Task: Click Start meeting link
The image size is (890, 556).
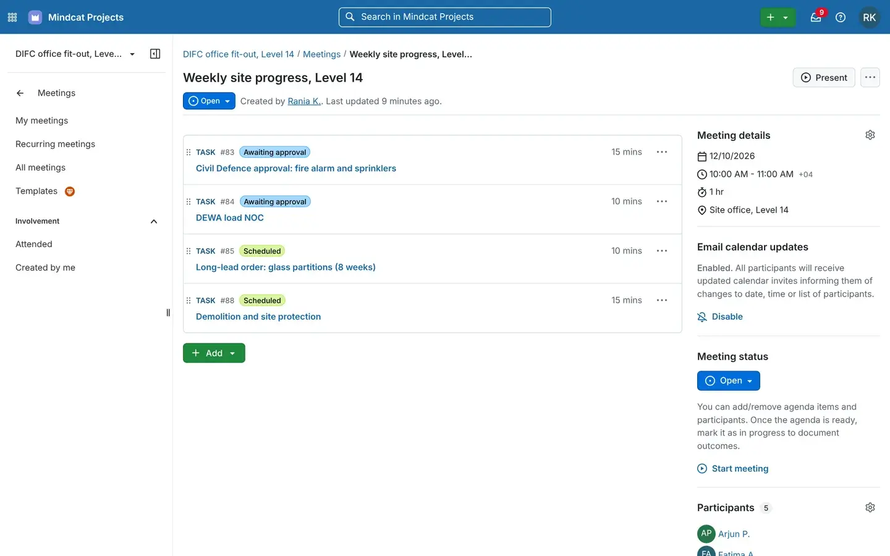Action: (733, 468)
